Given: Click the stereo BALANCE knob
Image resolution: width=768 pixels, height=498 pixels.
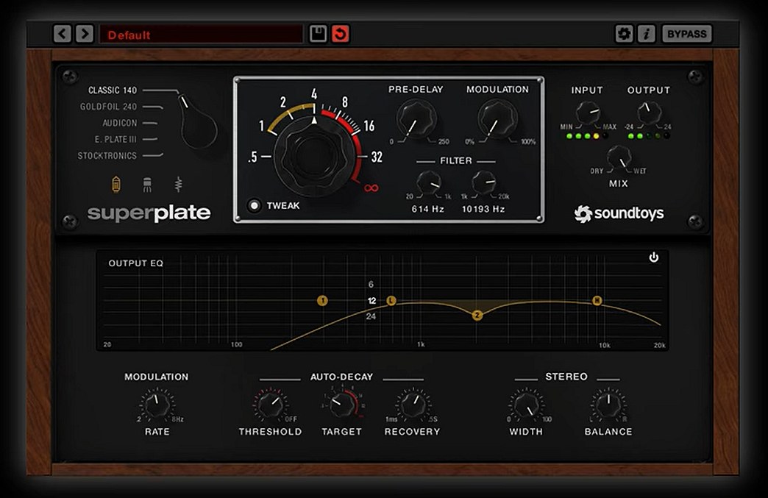Looking at the screenshot, I should point(608,405).
